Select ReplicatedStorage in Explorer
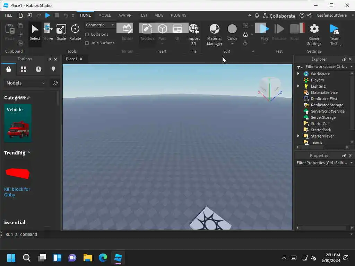This screenshot has width=355, height=266. [327, 105]
